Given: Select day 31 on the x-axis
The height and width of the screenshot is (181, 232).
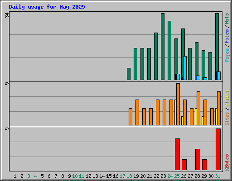Looking at the screenshot, I should pos(217,176).
